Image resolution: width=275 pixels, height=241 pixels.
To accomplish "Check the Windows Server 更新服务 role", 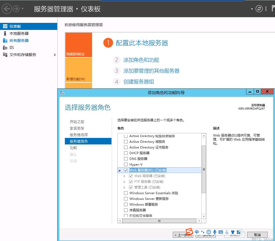I will (x=126, y=199).
